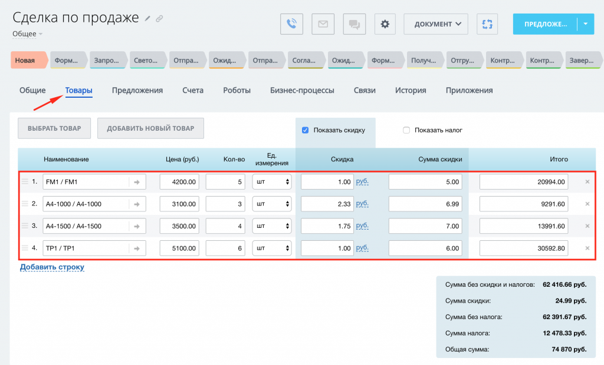Open the settings gear icon
604x365 pixels.
click(x=385, y=24)
